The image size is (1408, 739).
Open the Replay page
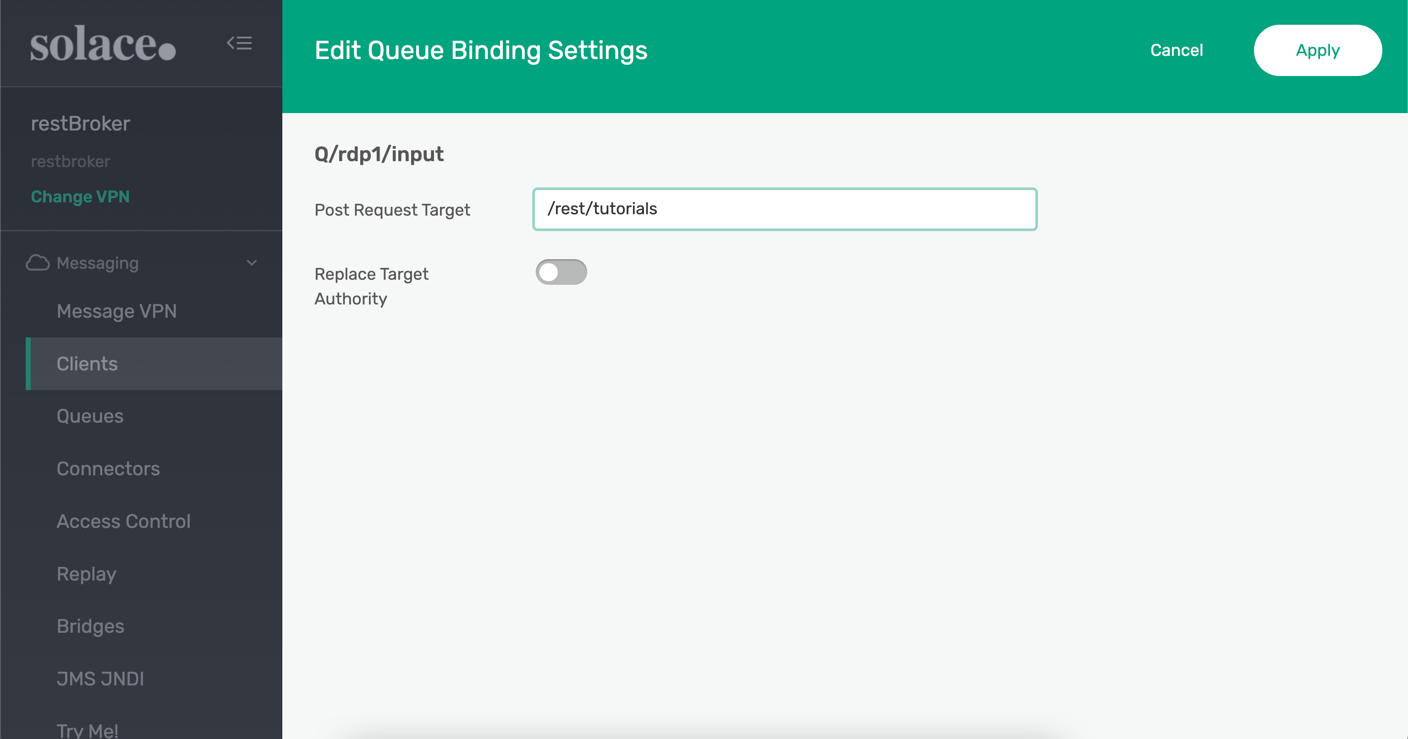[86, 574]
